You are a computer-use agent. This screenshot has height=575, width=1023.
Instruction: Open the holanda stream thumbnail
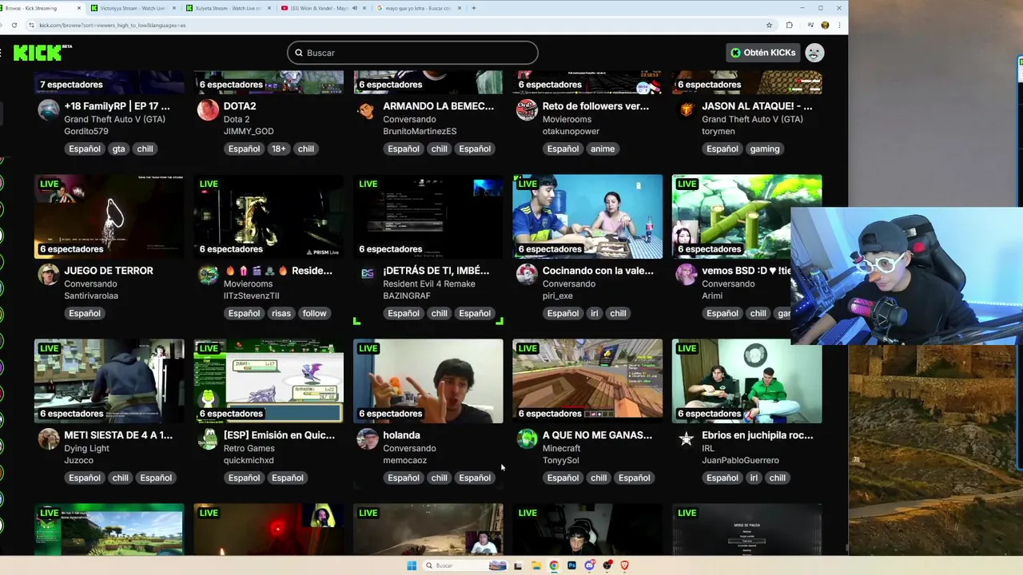pyautogui.click(x=428, y=381)
